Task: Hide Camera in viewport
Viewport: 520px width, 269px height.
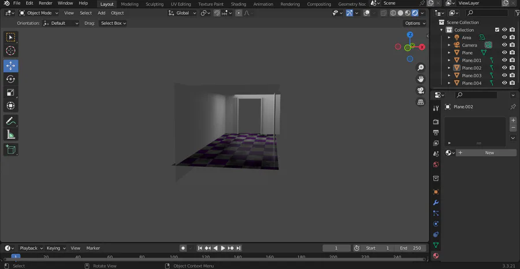Action: [x=504, y=45]
